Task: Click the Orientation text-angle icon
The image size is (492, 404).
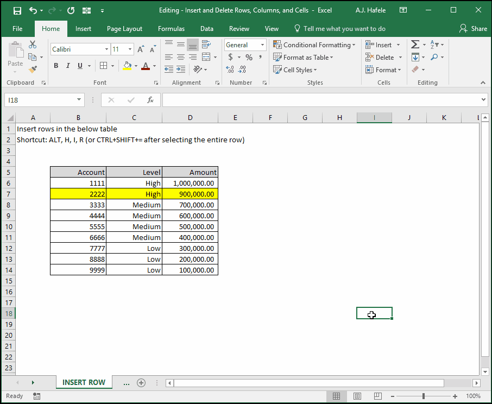Action: (197, 70)
